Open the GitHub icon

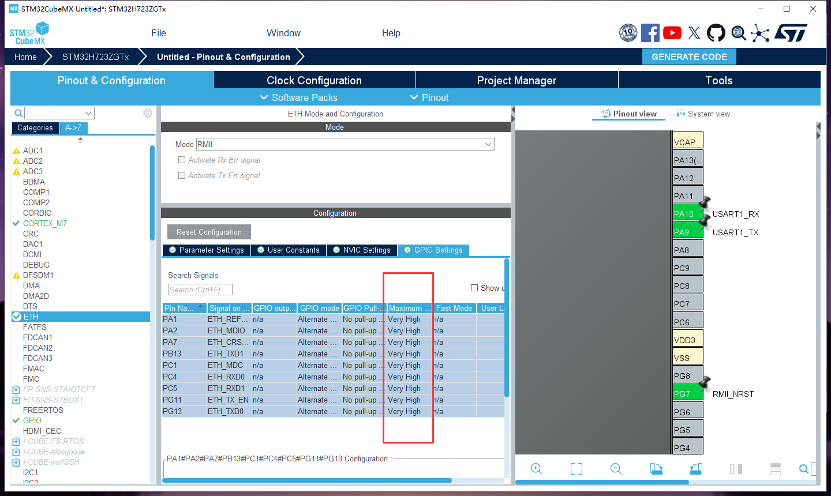[716, 33]
